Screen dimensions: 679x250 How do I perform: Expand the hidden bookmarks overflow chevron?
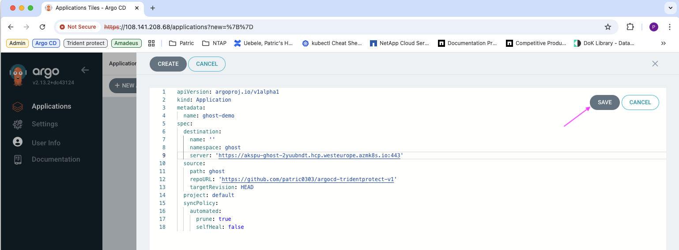click(663, 43)
